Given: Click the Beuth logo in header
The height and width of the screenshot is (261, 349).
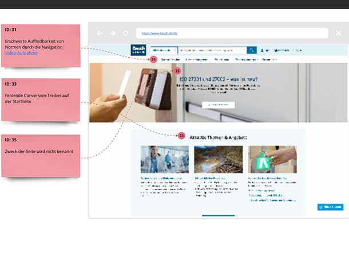Looking at the screenshot, I should pos(138,50).
